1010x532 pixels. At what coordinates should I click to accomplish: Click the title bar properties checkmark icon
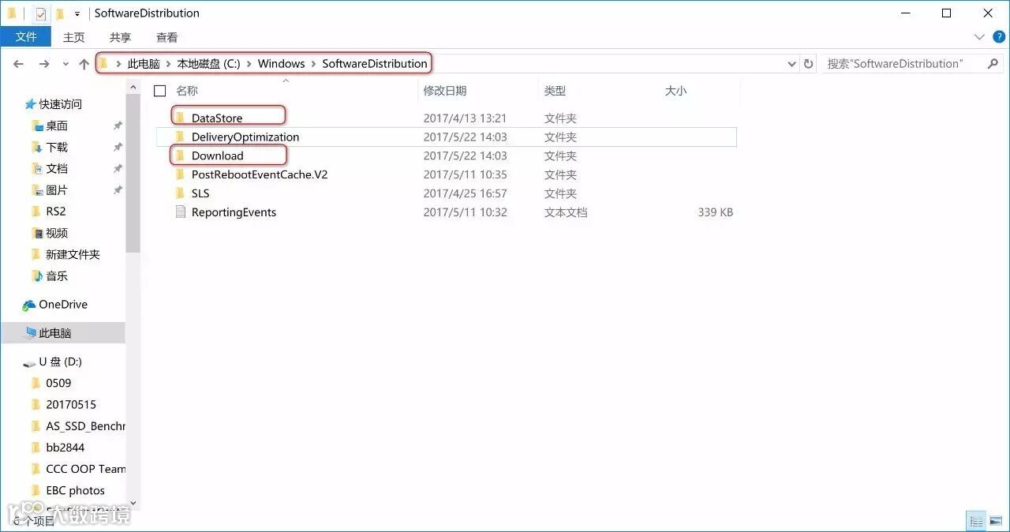point(41,13)
